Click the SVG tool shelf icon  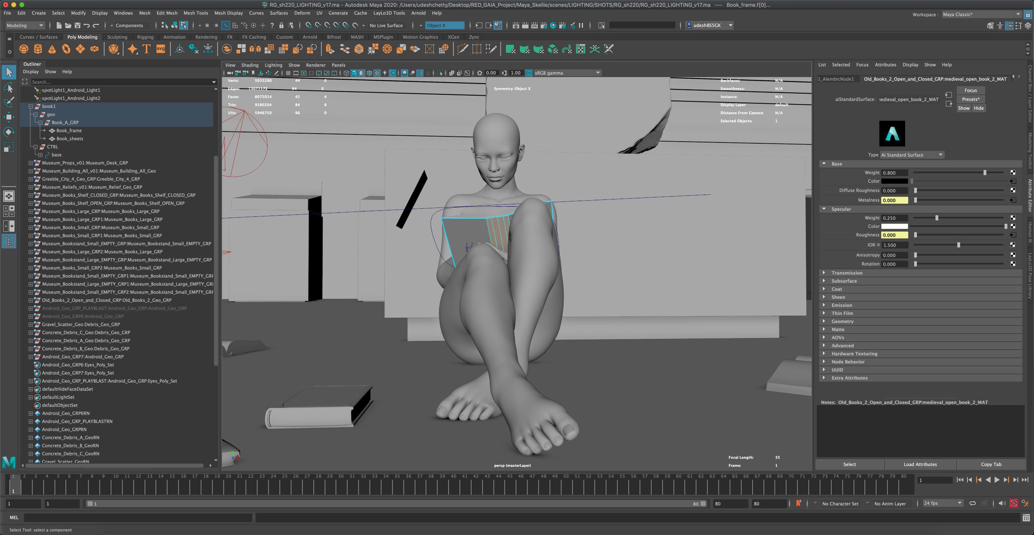tap(160, 49)
